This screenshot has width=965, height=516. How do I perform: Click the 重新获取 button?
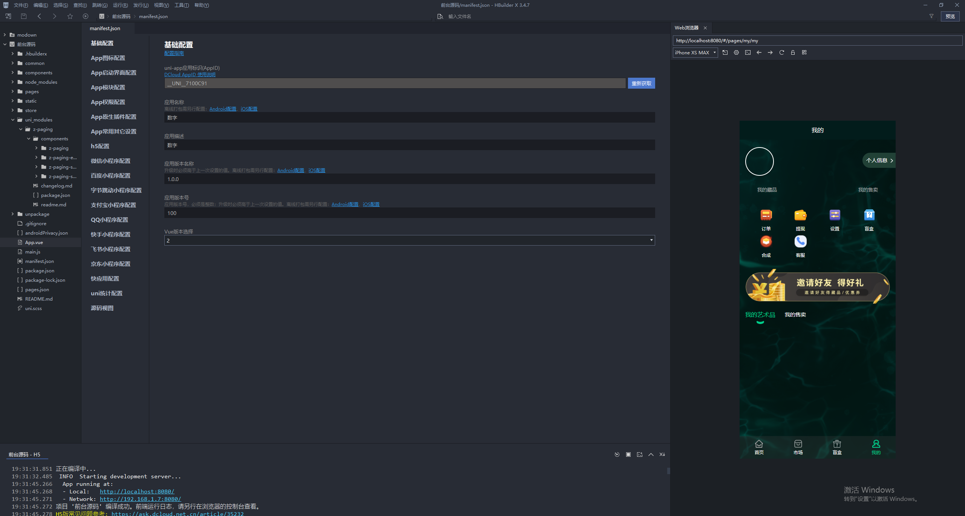(641, 83)
